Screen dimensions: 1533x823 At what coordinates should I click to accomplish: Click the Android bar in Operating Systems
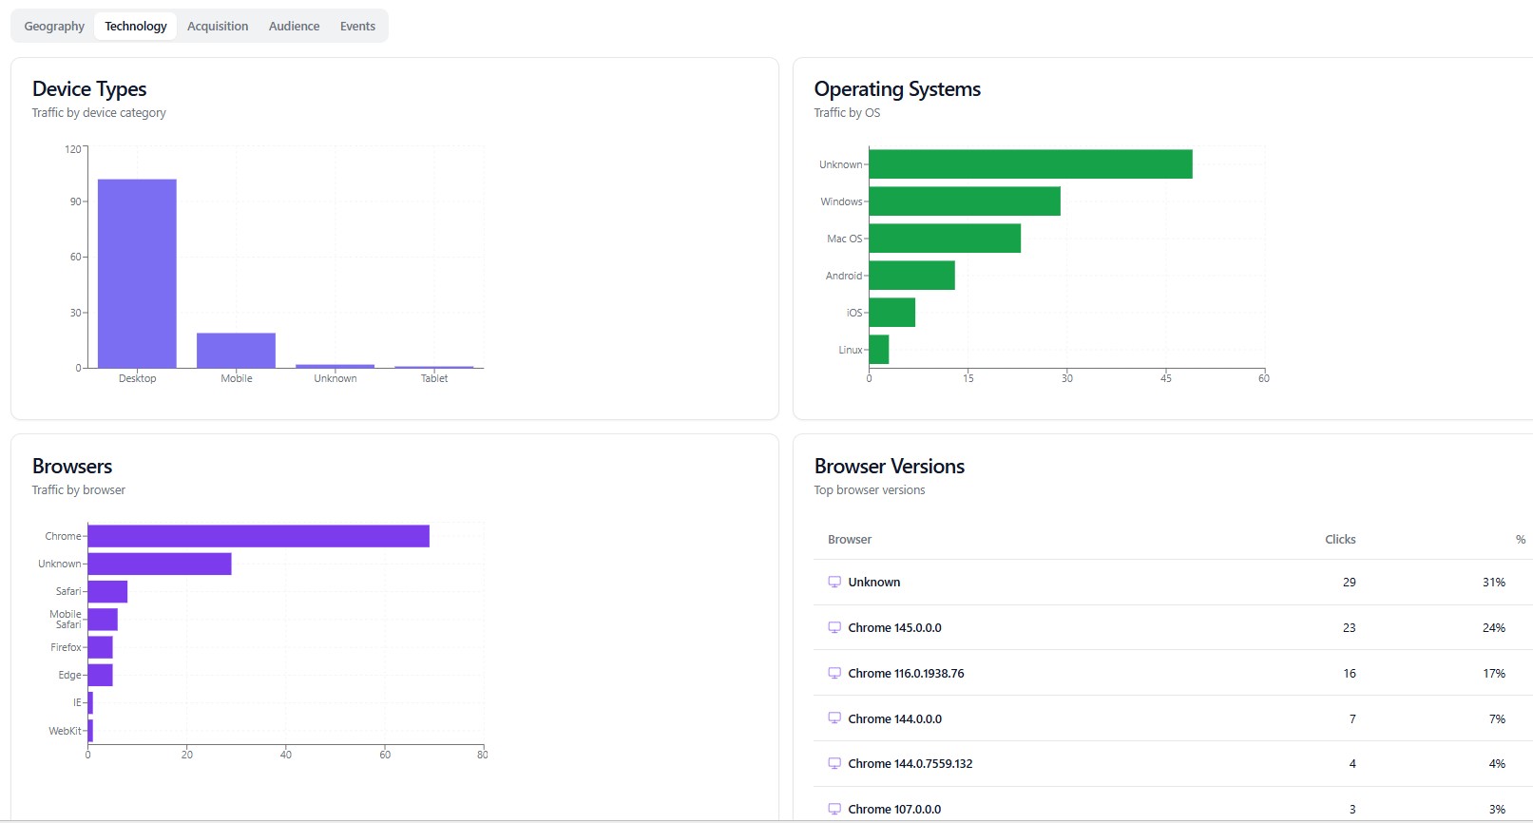tap(910, 276)
